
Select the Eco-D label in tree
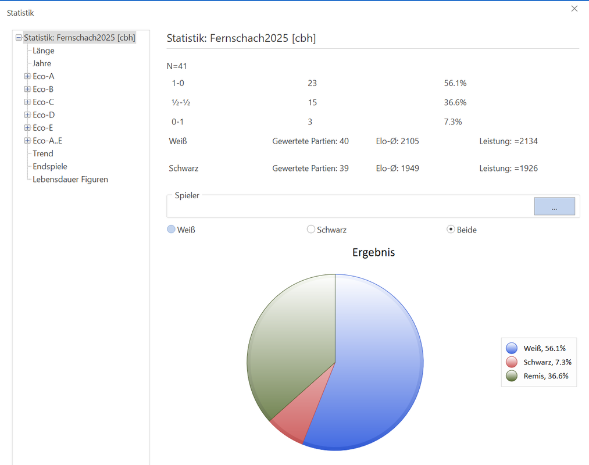(x=44, y=115)
